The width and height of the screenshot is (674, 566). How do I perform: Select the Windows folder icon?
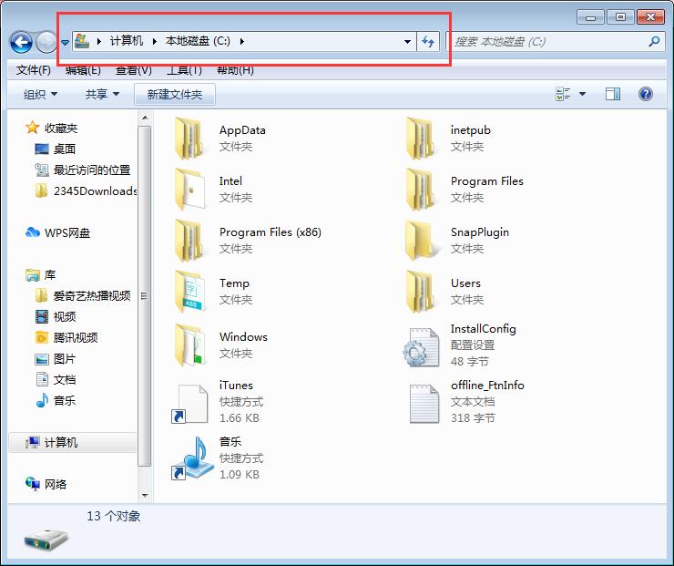tap(189, 345)
